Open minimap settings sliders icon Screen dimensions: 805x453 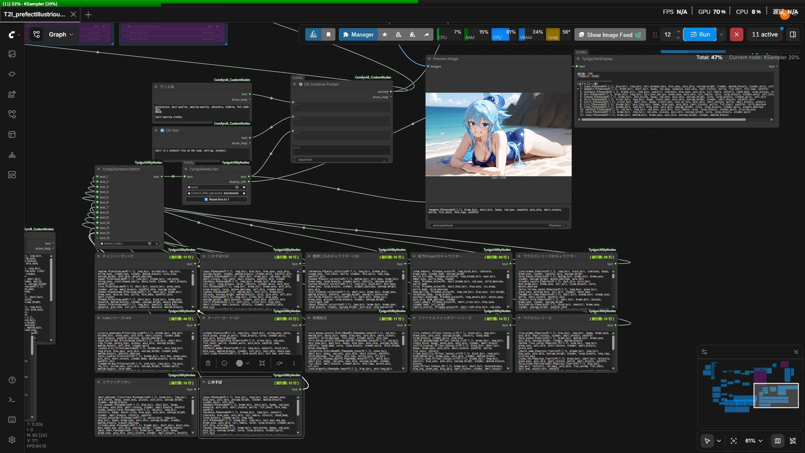pyautogui.click(x=704, y=352)
